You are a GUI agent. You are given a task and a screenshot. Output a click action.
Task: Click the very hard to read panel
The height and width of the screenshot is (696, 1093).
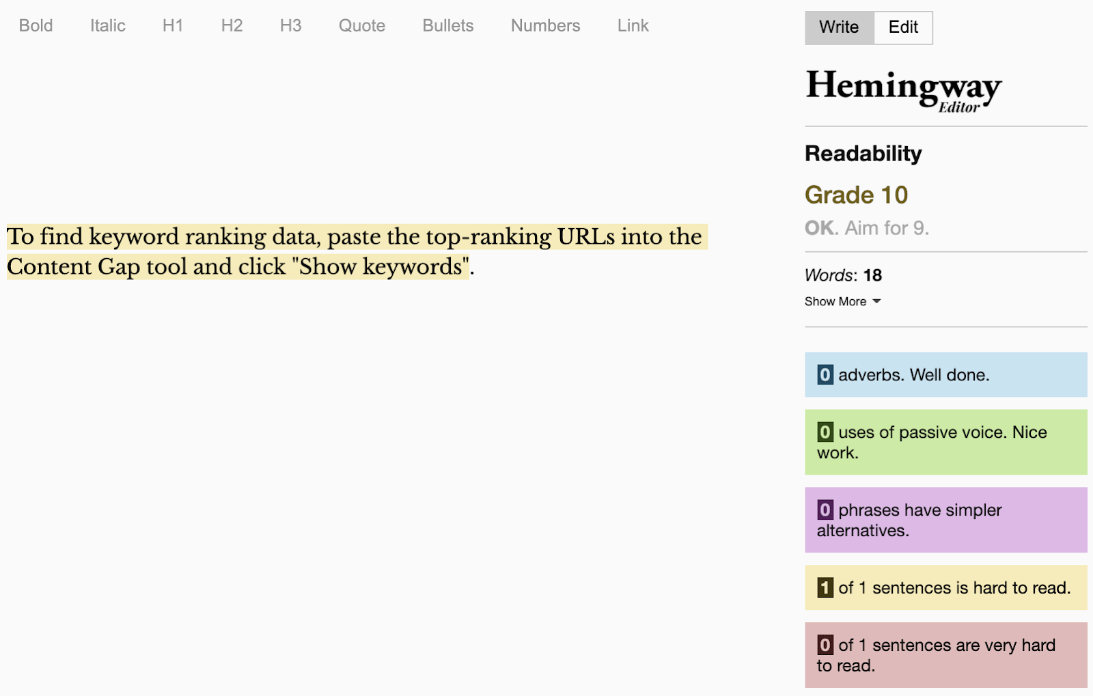[x=945, y=654]
